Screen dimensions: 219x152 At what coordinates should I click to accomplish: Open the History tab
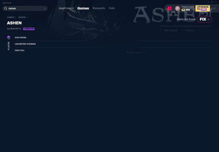click(189, 30)
